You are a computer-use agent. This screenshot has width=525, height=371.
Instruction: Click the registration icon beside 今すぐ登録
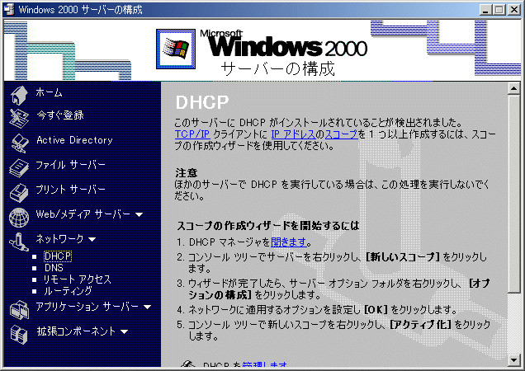click(x=19, y=118)
